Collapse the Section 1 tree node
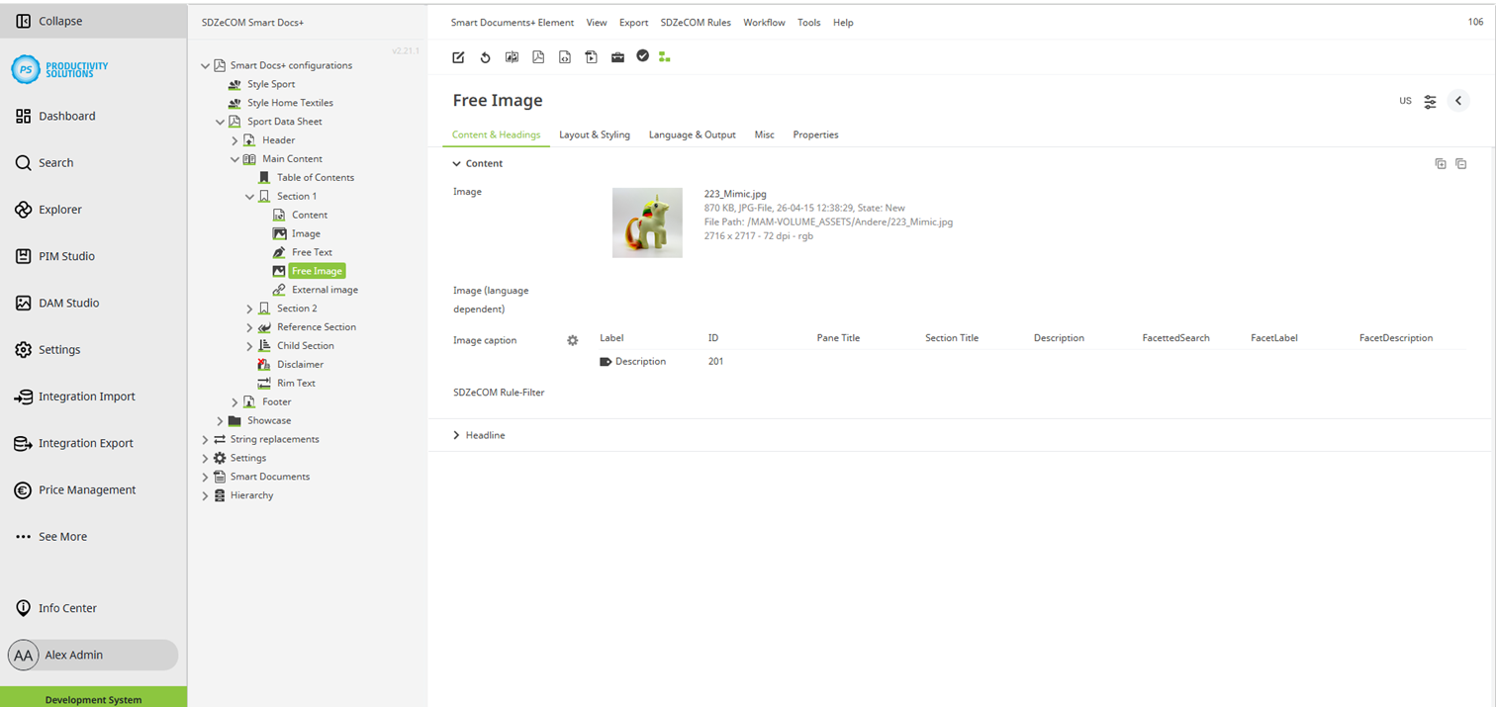The image size is (1496, 707). [250, 197]
